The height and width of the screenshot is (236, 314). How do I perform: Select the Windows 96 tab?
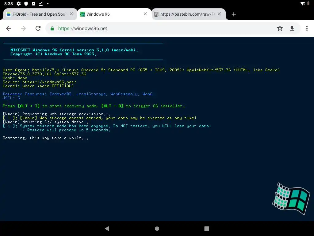tap(114, 14)
